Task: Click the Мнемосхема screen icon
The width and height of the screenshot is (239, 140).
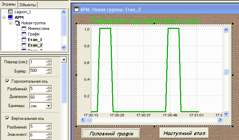Action: click(24, 28)
